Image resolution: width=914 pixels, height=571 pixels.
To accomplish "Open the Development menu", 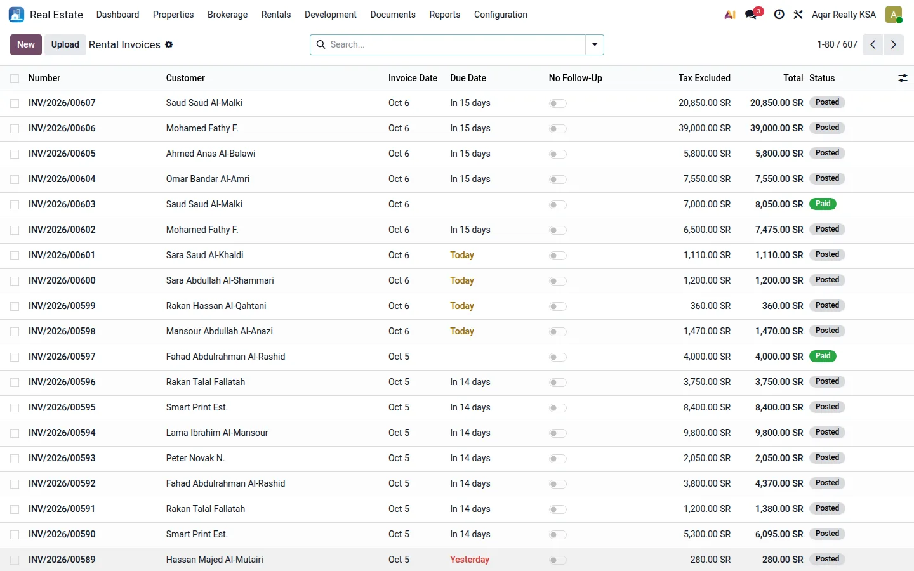I will (331, 15).
